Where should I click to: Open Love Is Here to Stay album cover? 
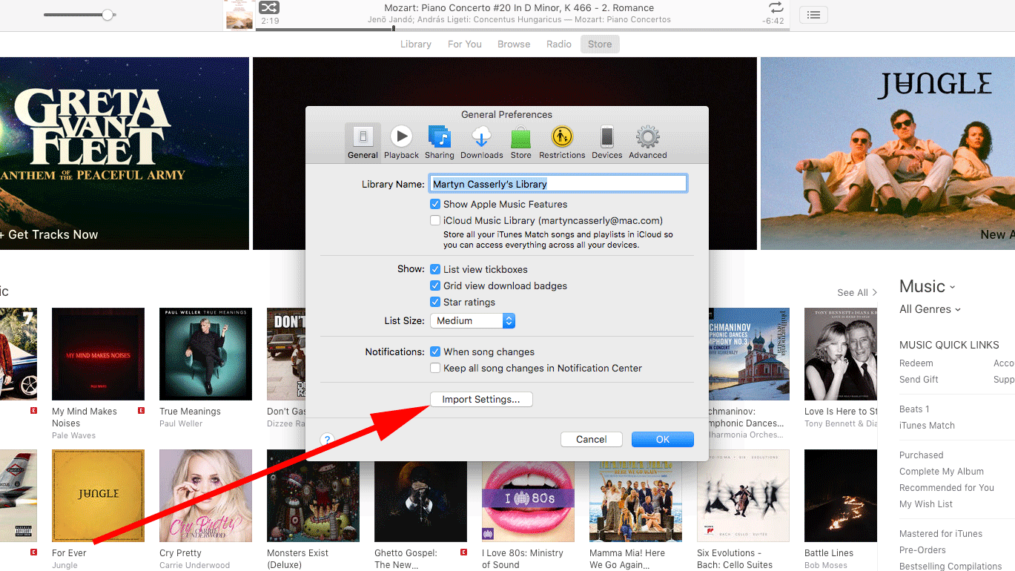(841, 354)
